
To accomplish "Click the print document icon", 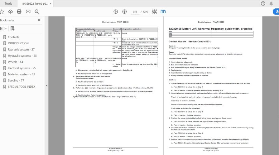I will pos(19,12).
